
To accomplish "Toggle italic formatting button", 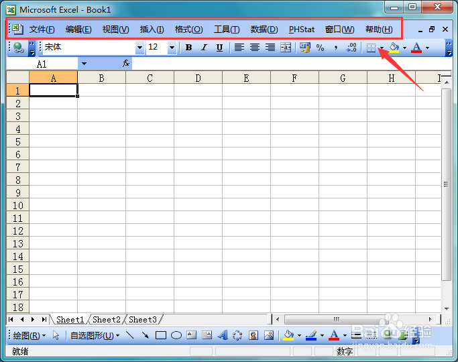I will pos(204,48).
